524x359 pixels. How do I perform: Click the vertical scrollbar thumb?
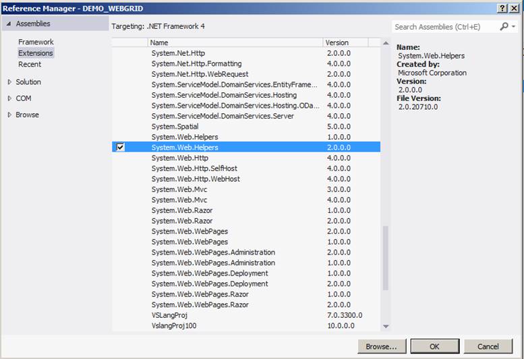tap(386, 258)
